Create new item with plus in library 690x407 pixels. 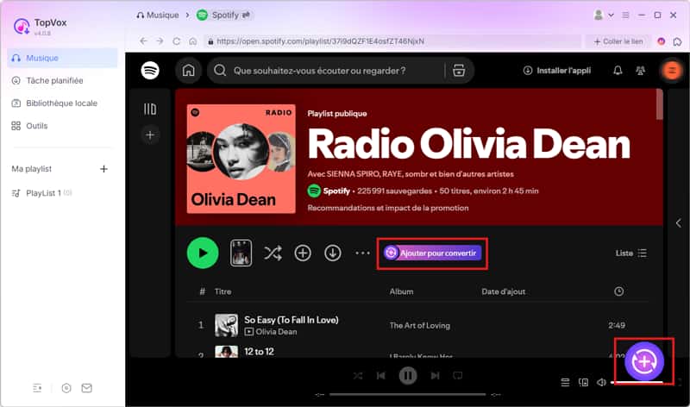(150, 135)
